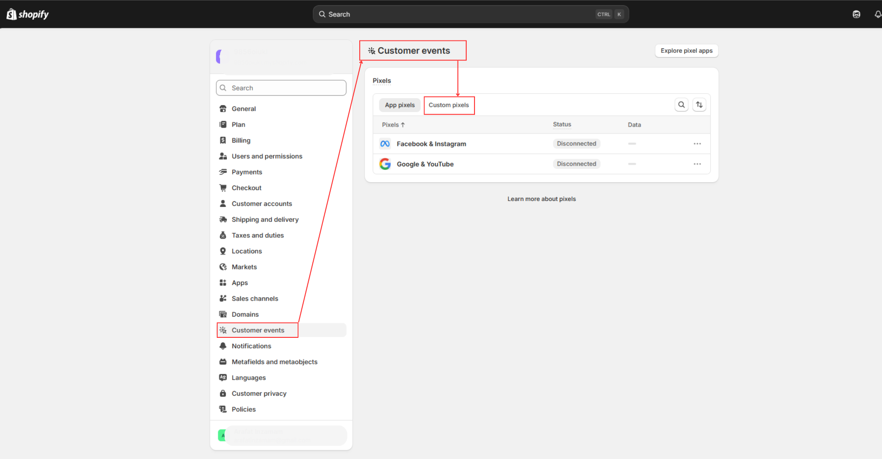Screen dimensions: 882x459
Task: Click the Checkout cart icon
Action: point(223,188)
